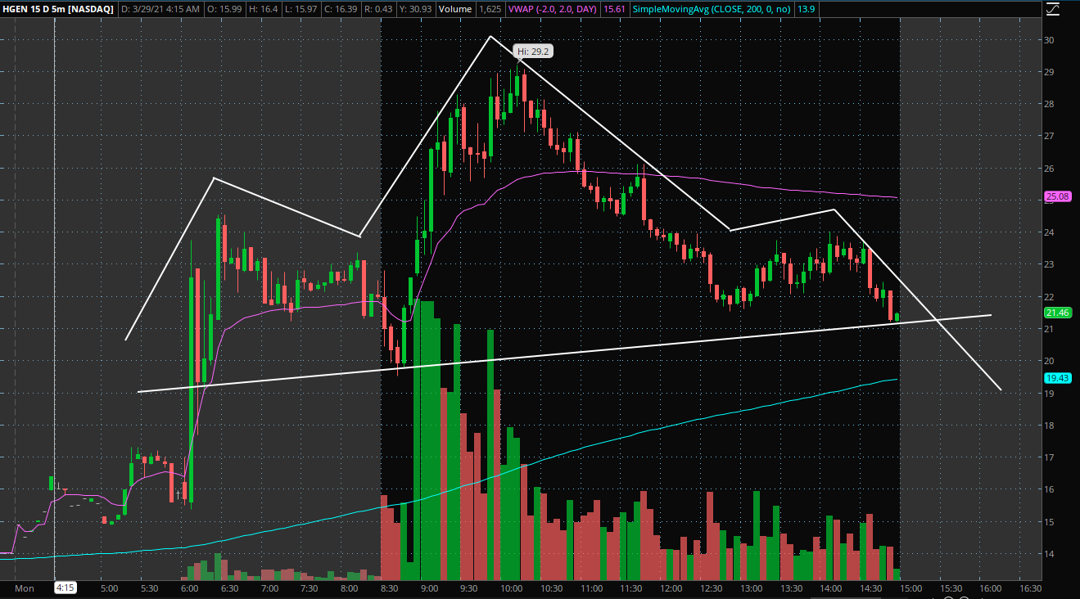Viewport: 1080px width, 599px height.
Task: Click the 12:00 label on the time axis
Action: pyautogui.click(x=671, y=588)
